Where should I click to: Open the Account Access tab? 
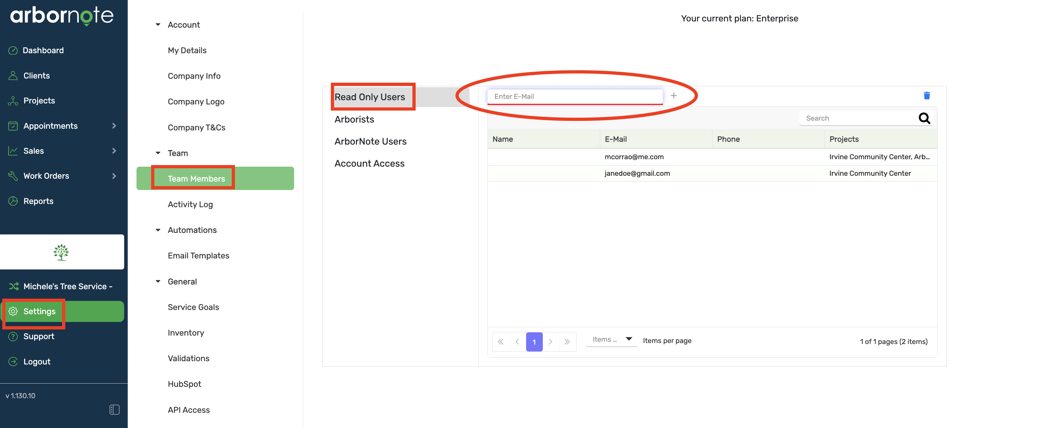click(369, 163)
